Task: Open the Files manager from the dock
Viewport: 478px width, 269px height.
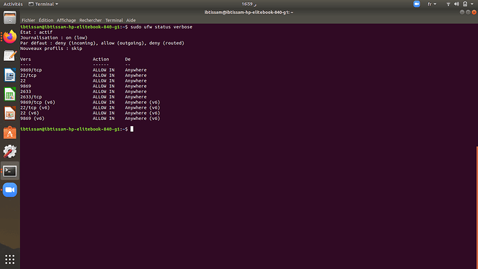Action: point(10,18)
